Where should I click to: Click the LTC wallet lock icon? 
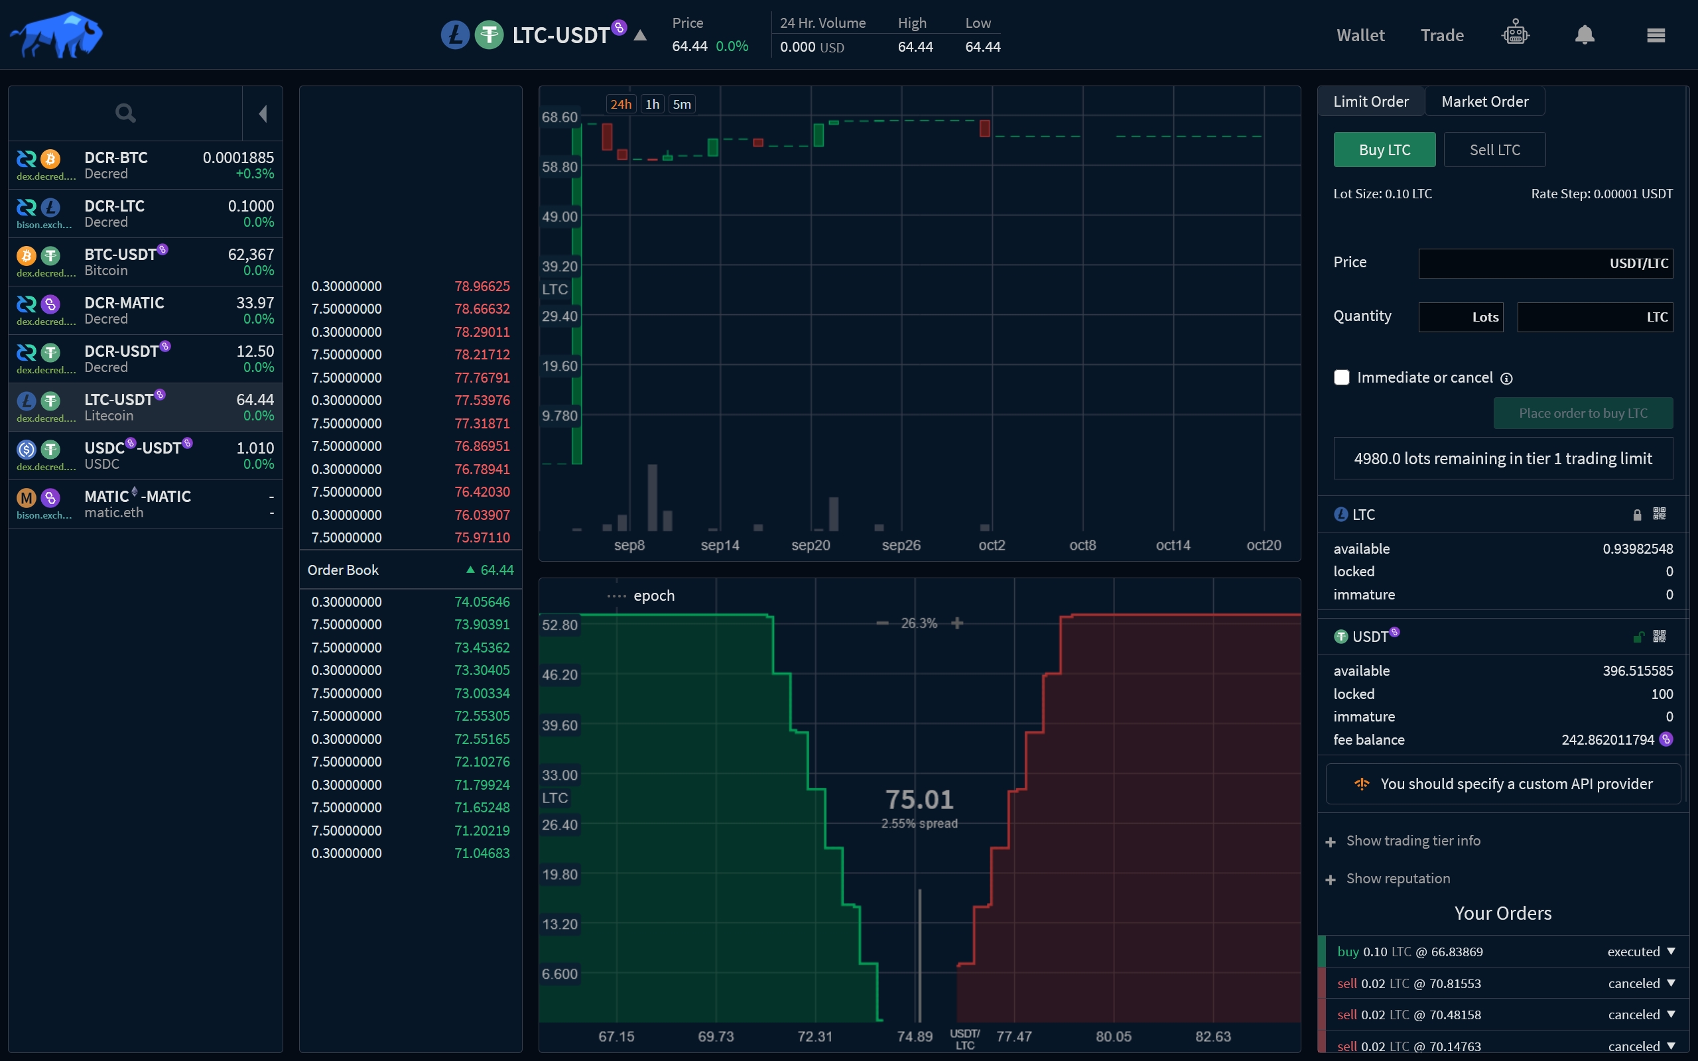tap(1637, 515)
